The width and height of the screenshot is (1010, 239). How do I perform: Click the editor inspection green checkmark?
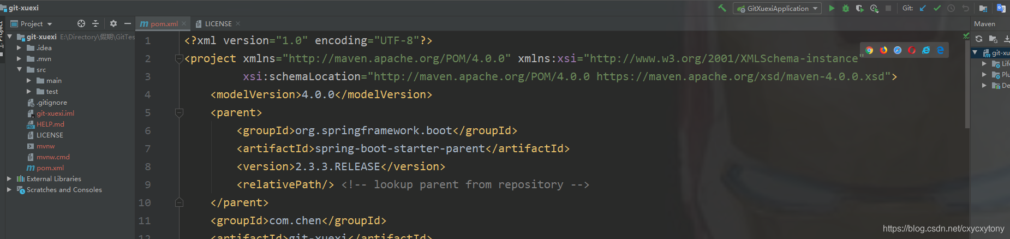(x=966, y=35)
